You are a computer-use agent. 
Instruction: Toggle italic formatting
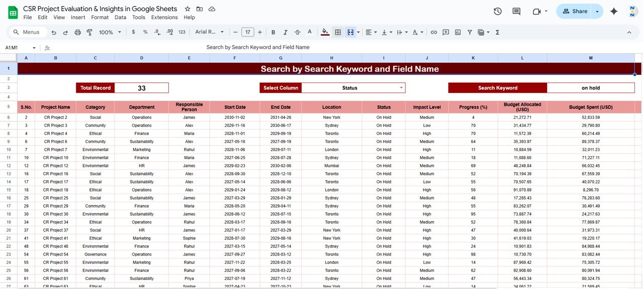tap(285, 32)
